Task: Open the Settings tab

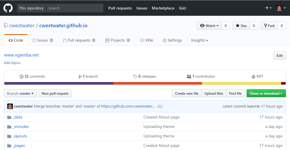Action: tap(172, 40)
